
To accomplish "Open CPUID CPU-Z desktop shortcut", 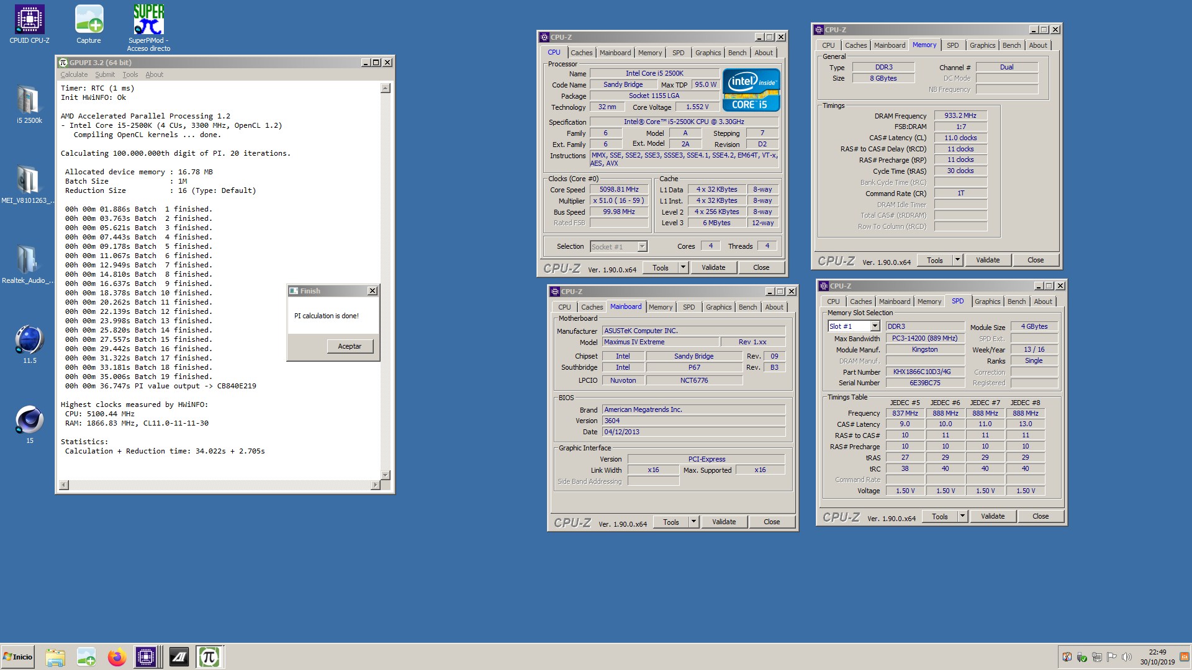I will (29, 25).
